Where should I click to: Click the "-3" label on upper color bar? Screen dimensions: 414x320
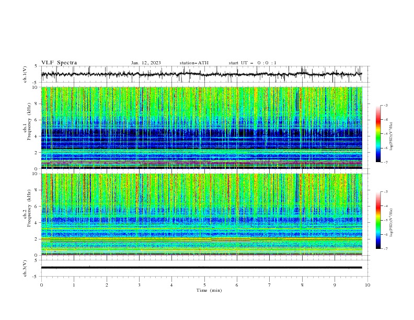[386, 106]
